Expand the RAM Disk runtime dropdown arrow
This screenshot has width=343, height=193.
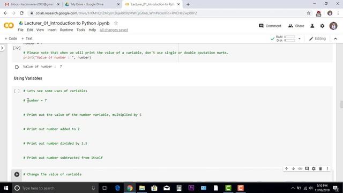pos(300,39)
